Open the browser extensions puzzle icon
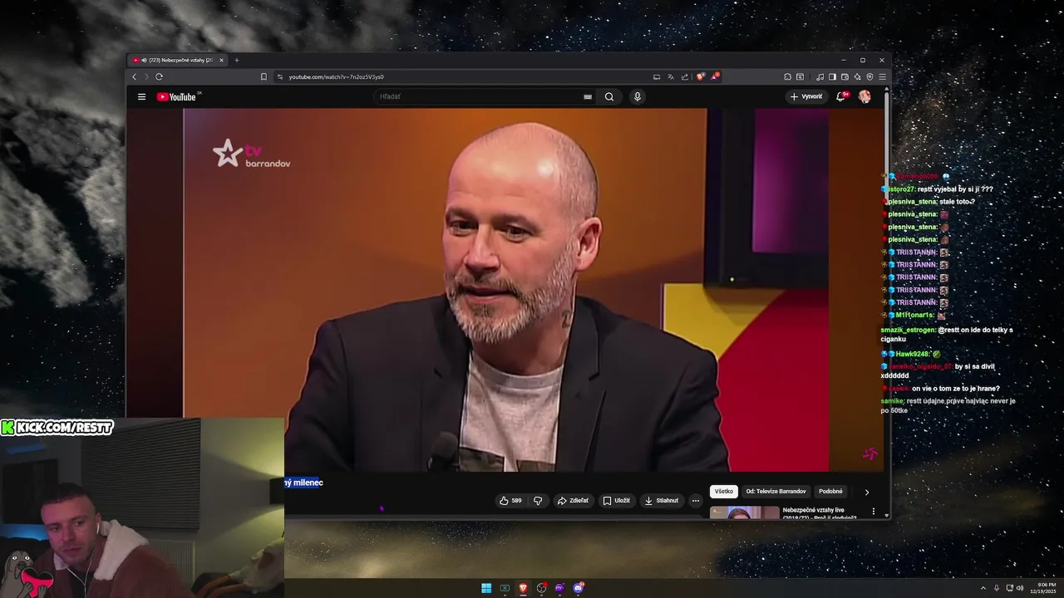This screenshot has width=1064, height=598. [x=787, y=76]
